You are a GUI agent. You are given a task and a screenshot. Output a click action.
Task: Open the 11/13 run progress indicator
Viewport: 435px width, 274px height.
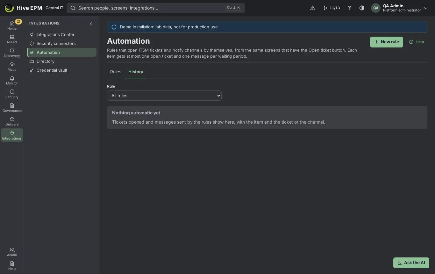(332, 8)
